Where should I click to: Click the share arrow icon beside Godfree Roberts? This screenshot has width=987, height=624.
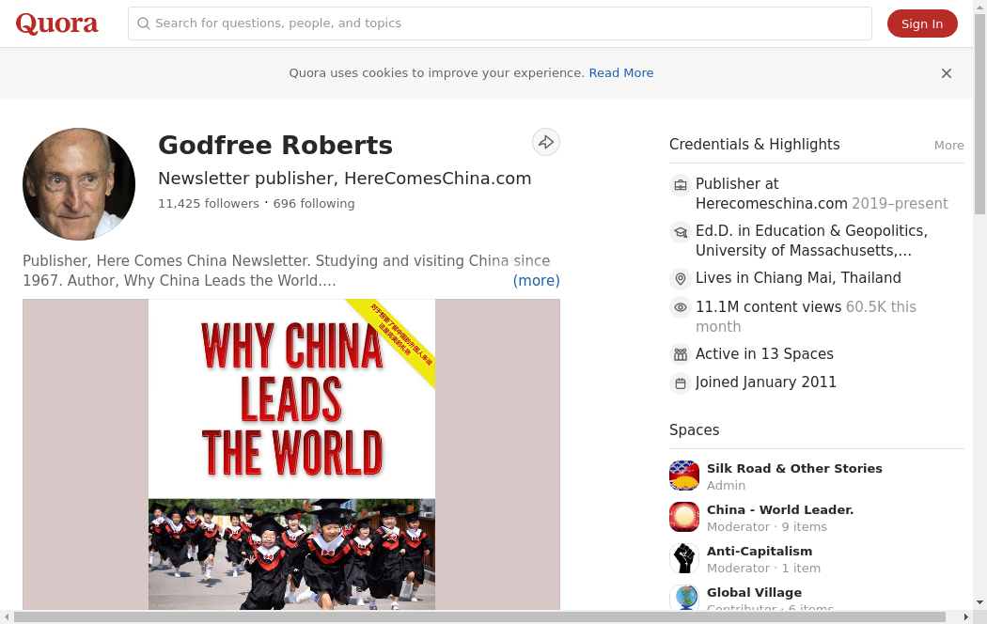click(x=546, y=142)
